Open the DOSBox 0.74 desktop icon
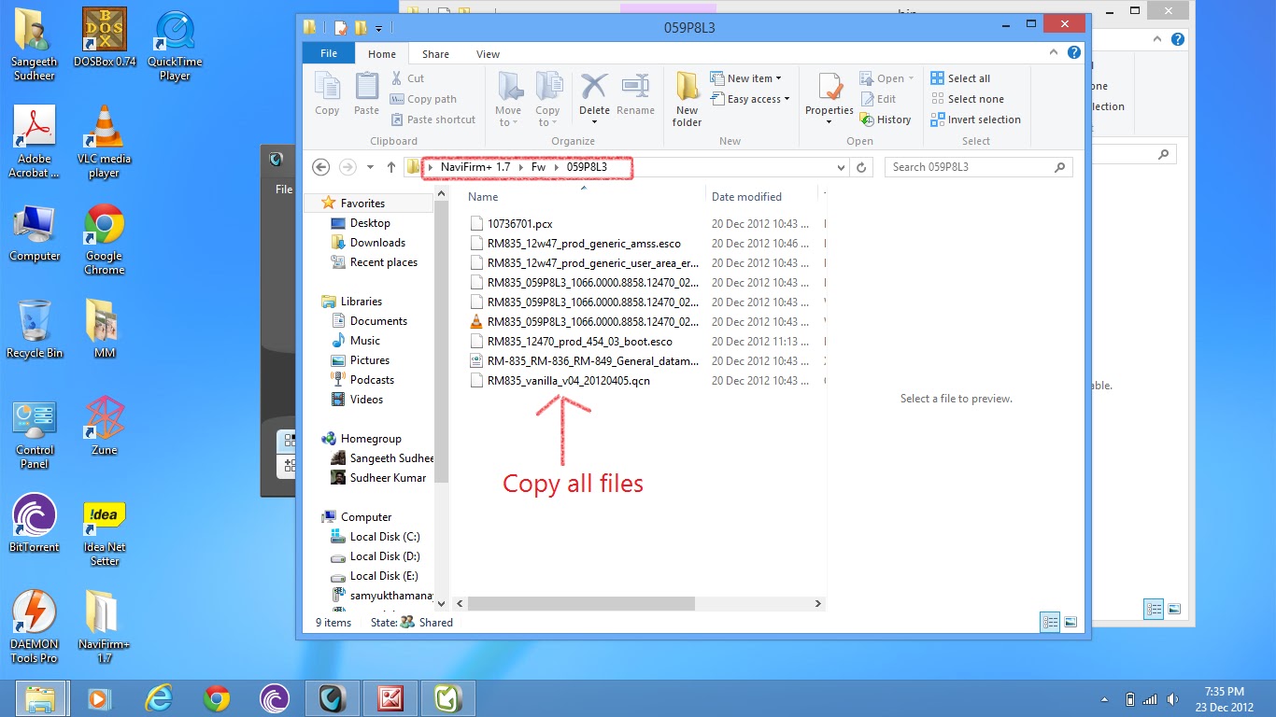This screenshot has width=1276, height=717. click(x=105, y=37)
